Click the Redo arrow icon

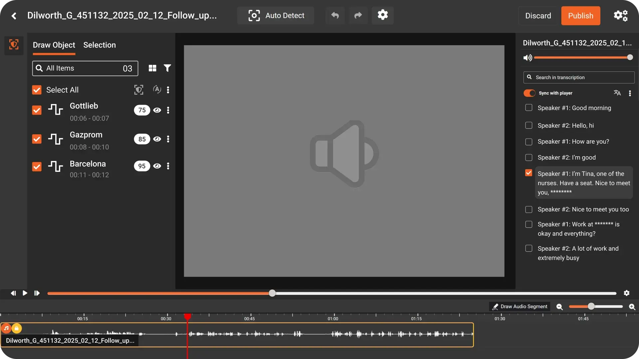(358, 16)
